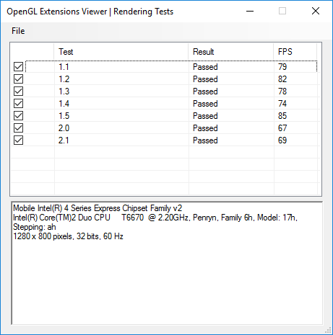The width and height of the screenshot is (333, 335).
Task: Disable the test 1.3 checkbox
Action: (x=18, y=91)
